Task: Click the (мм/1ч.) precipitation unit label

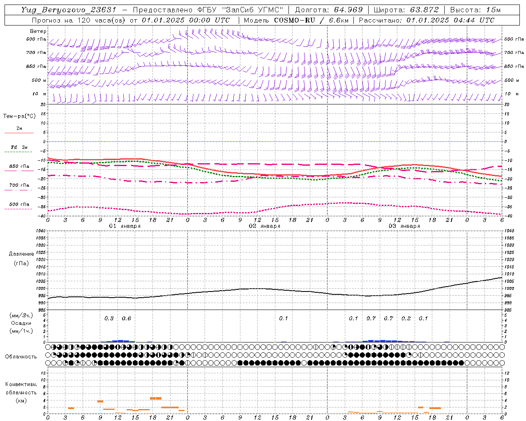Action: pos(21,331)
